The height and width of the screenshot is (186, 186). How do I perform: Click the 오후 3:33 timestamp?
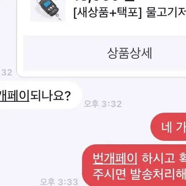(59, 182)
